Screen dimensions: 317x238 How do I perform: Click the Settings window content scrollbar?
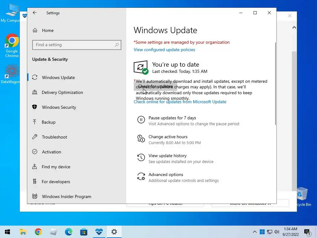(x=275, y=84)
